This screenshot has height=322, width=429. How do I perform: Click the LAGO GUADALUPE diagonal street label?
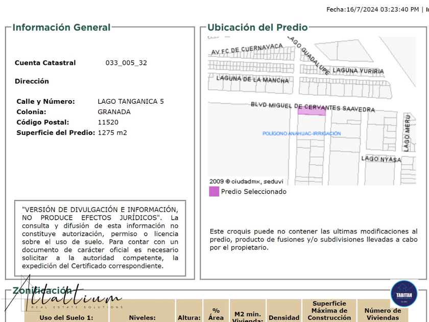(x=309, y=55)
